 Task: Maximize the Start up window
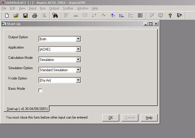pyautogui.click(x=151, y=24)
